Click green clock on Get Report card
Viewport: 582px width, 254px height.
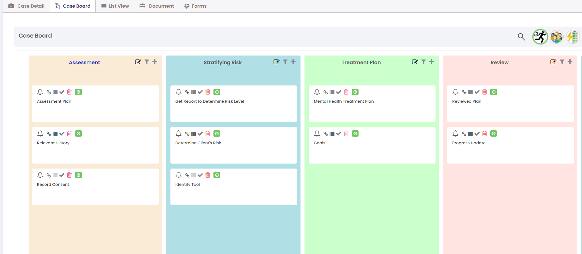click(x=217, y=92)
